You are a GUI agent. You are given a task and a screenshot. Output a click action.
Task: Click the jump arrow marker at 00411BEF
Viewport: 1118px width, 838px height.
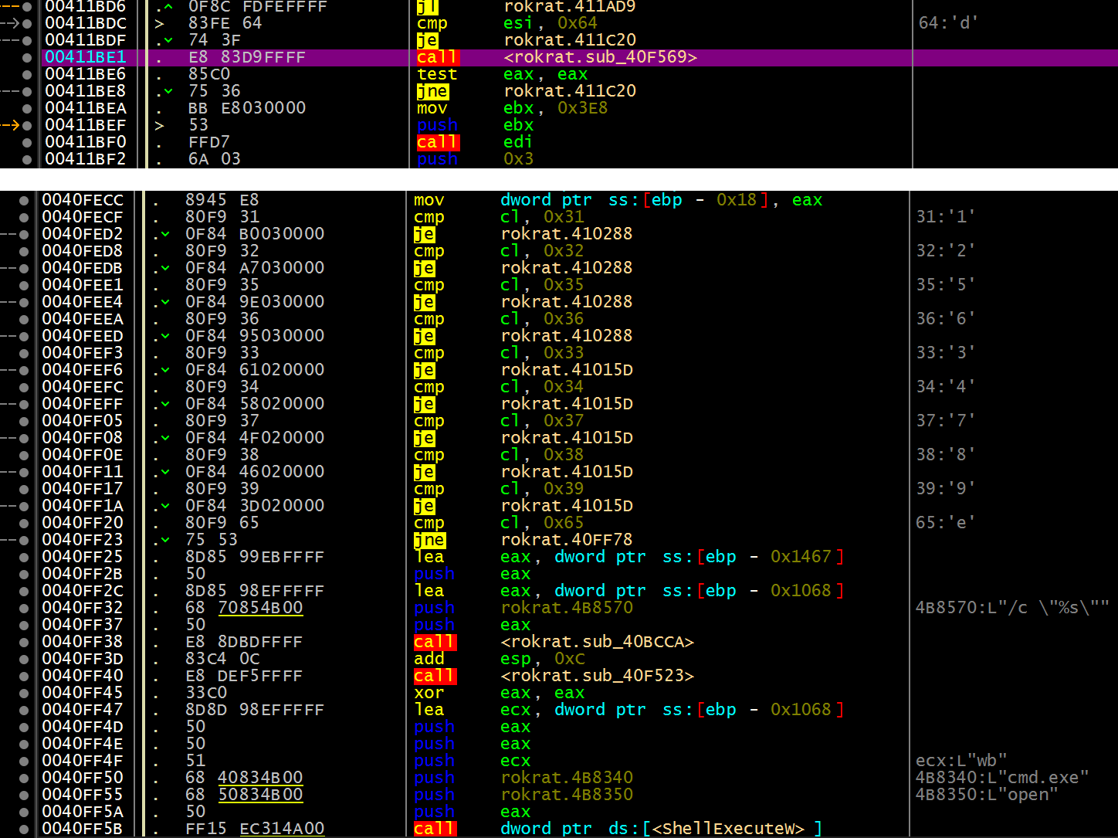click(10, 125)
